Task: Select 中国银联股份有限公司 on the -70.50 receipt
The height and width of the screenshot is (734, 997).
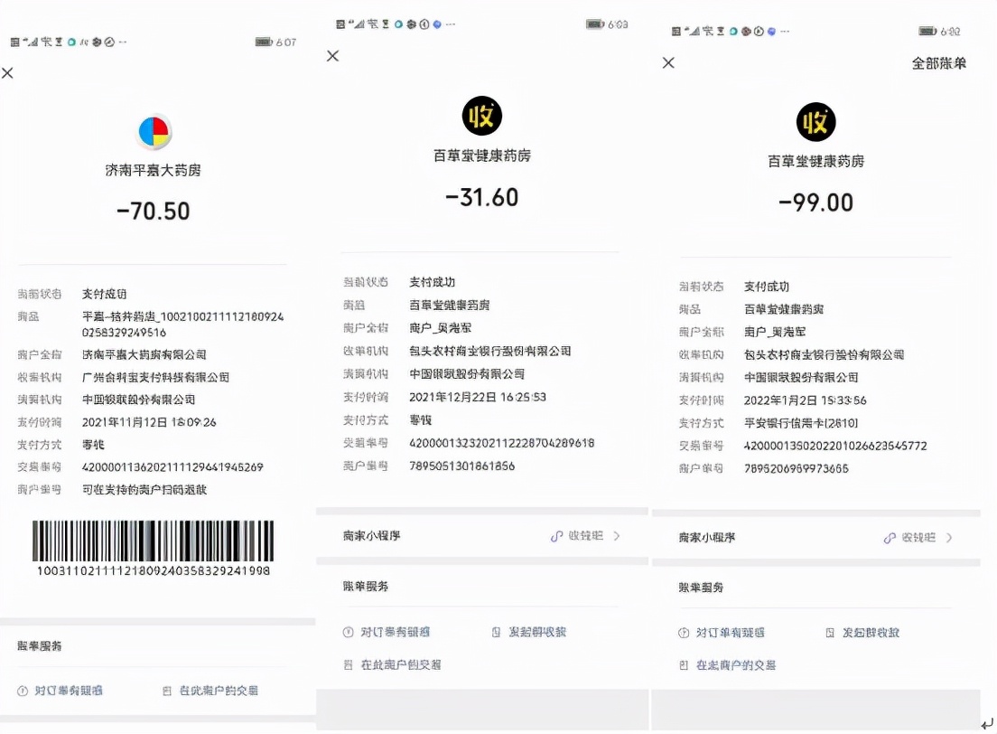Action: coord(138,400)
